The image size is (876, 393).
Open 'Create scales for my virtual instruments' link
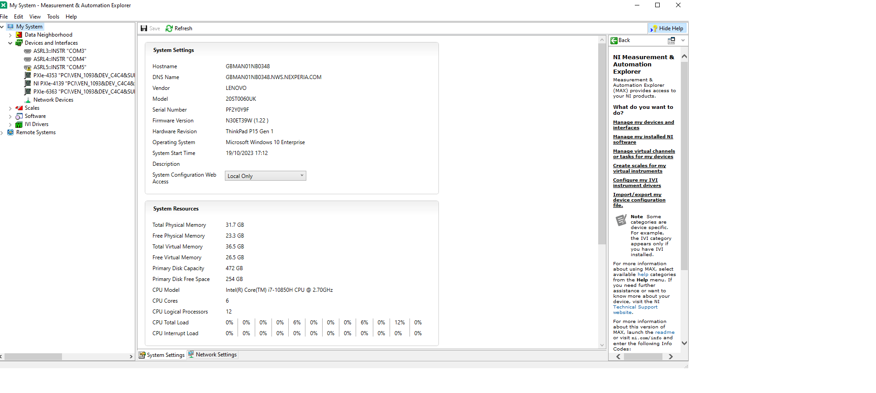coord(639,168)
